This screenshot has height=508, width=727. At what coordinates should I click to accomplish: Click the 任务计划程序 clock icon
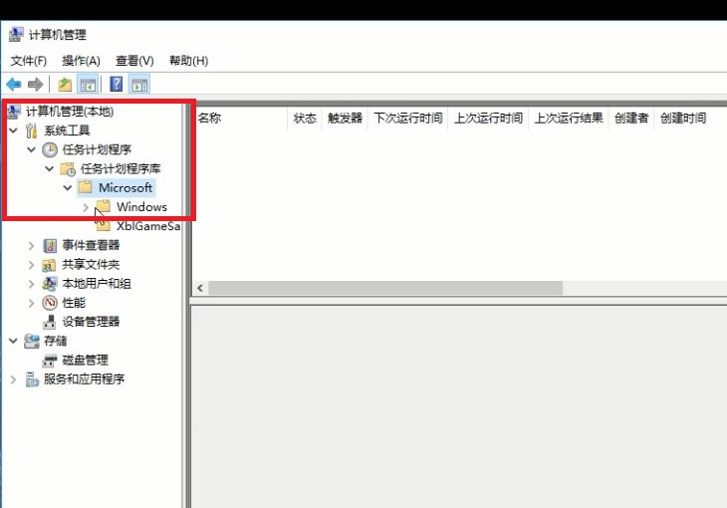(x=50, y=149)
